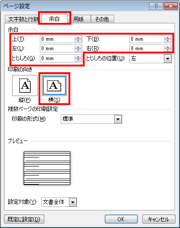Decrease the 下(B) margin with down arrow
This screenshot has height=228, width=180.
click(167, 41)
